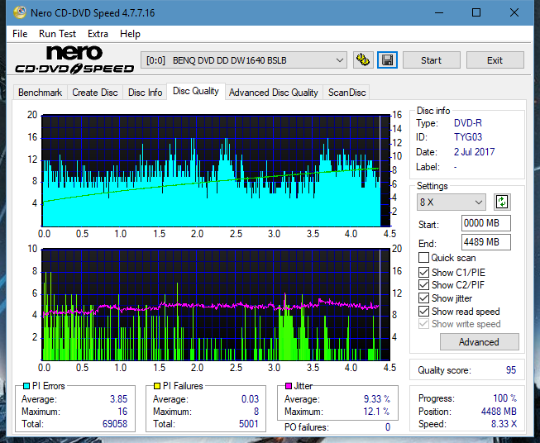This screenshot has width=540, height=443.
Task: Refresh speed settings icon
Action: coord(502,202)
